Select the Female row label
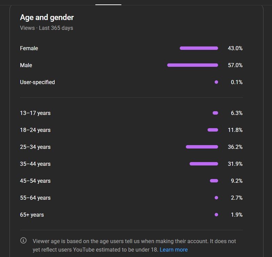Screen dimensions: 272x257 click(29, 48)
